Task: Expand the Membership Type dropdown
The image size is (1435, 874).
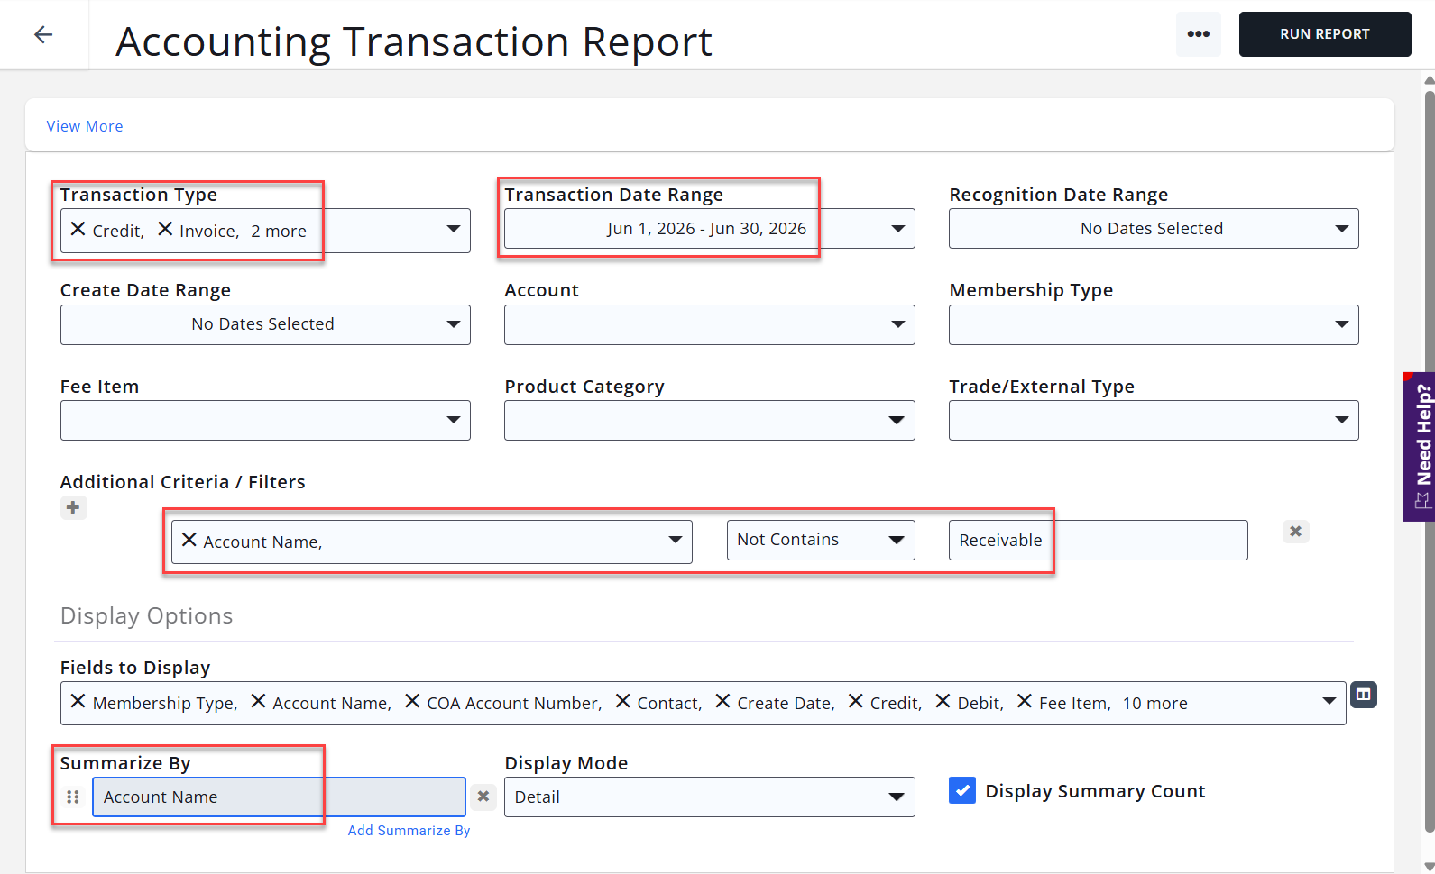Action: pos(1154,324)
